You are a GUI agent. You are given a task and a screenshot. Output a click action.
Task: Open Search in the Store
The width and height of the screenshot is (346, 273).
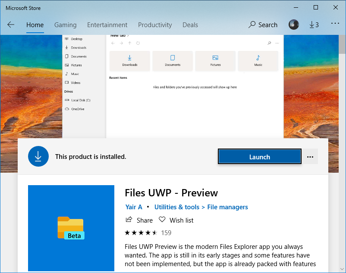[263, 25]
